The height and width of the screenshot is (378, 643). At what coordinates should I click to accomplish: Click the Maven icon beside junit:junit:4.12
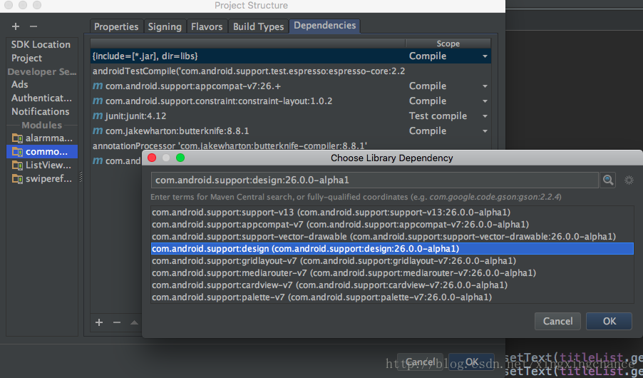(x=98, y=116)
